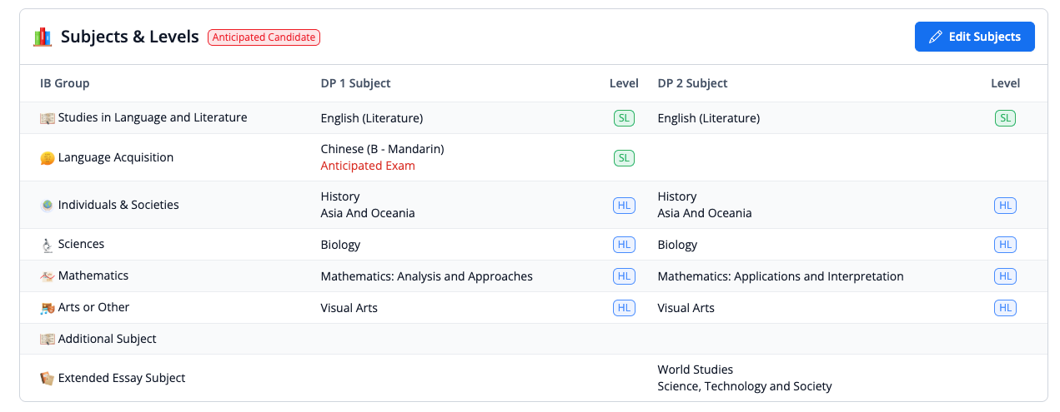Click the Edit Subjects button
The width and height of the screenshot is (1060, 412).
(974, 37)
